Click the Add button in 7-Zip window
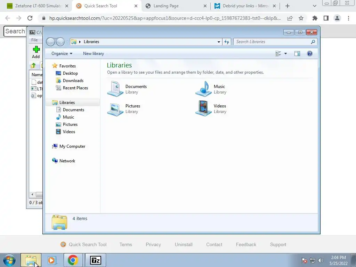Screen dimensions: 356x267 [36, 52]
